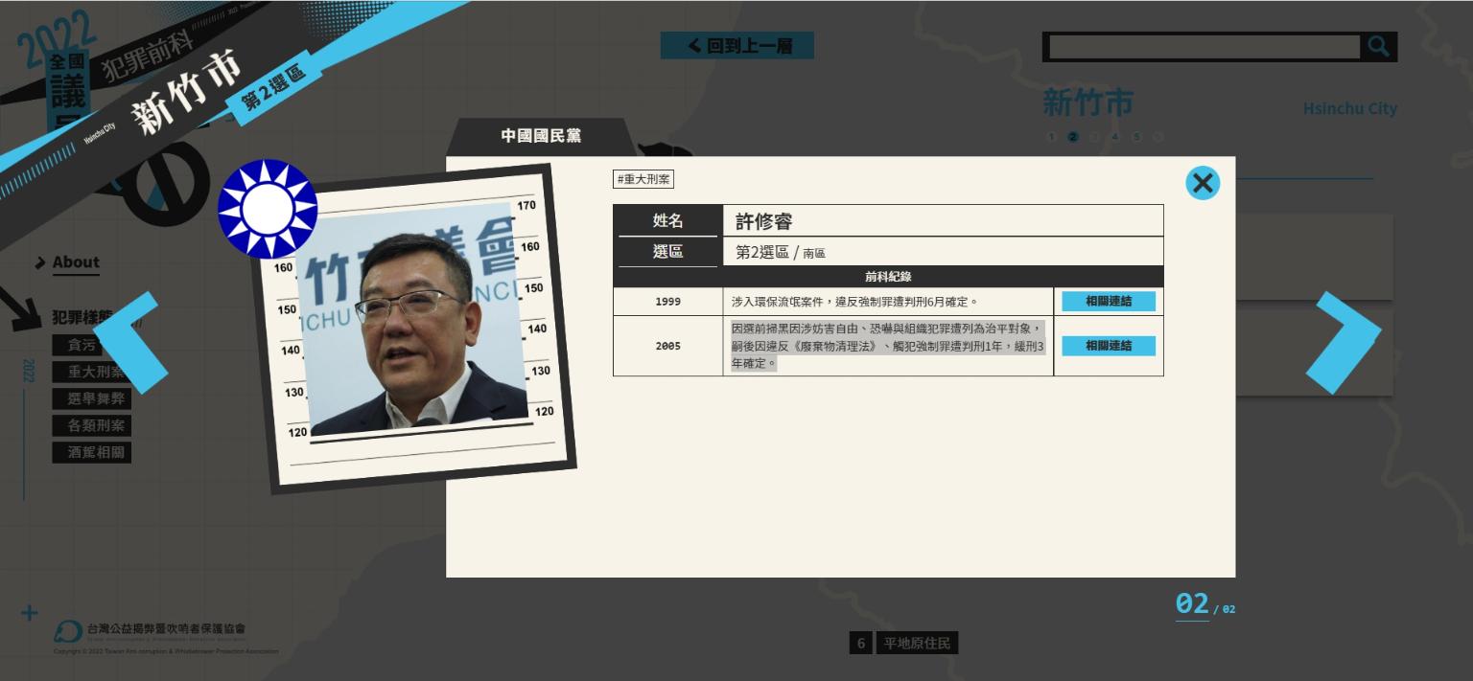Click the Kuomintang party emblem
This screenshot has width=1473, height=681.
pos(268,209)
